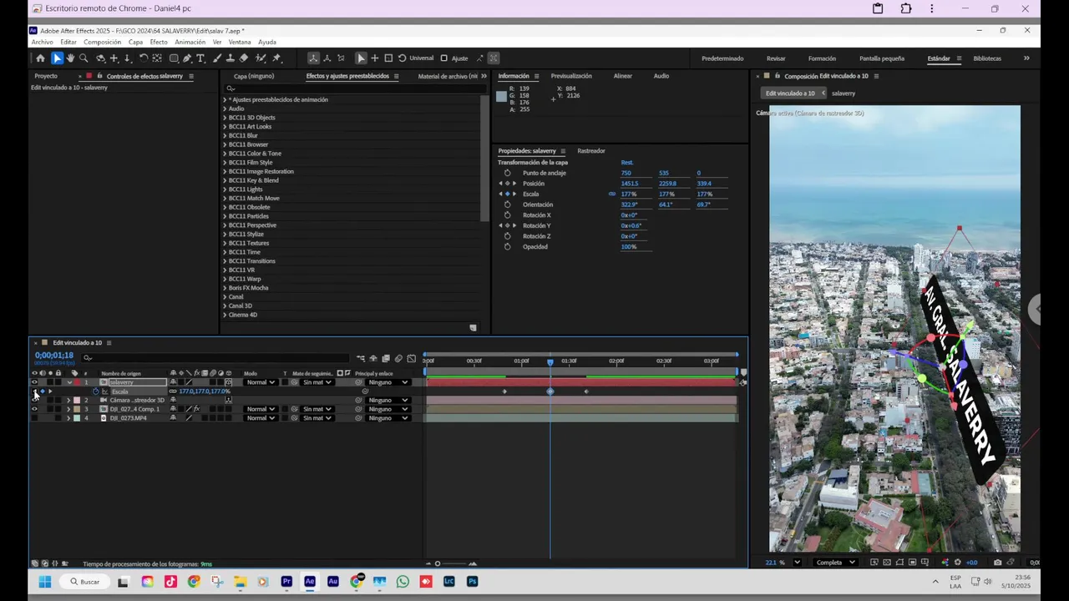This screenshot has width=1069, height=601.
Task: Select the Rectangle shape tool
Action: coord(174,58)
